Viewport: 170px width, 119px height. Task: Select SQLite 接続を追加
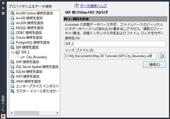point(29,72)
